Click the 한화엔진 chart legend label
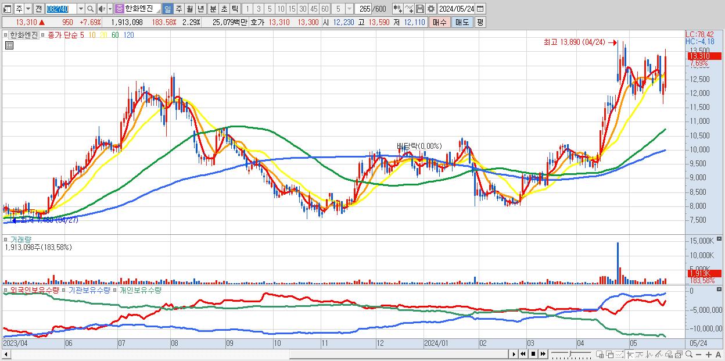Image resolution: width=725 pixels, height=361 pixels. (24, 35)
